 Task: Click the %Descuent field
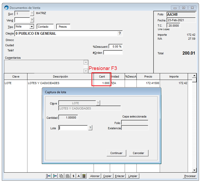point(116,46)
